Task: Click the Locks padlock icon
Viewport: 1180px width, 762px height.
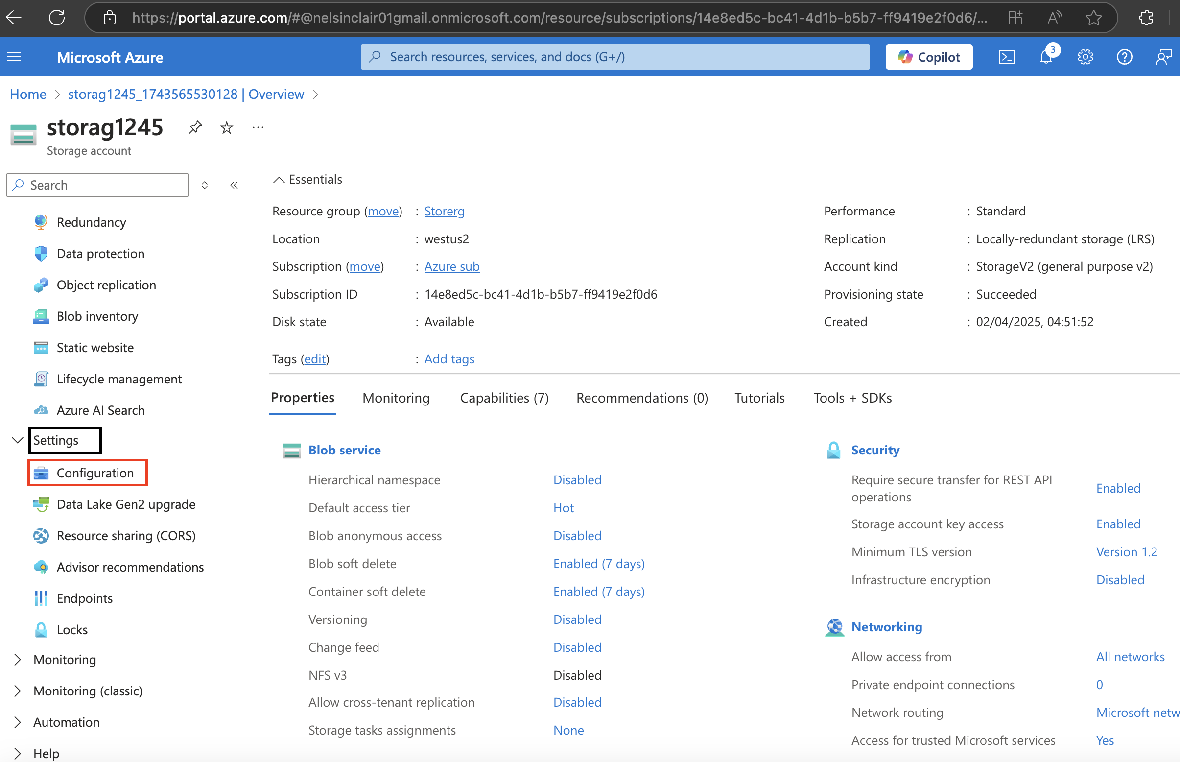Action: point(41,629)
